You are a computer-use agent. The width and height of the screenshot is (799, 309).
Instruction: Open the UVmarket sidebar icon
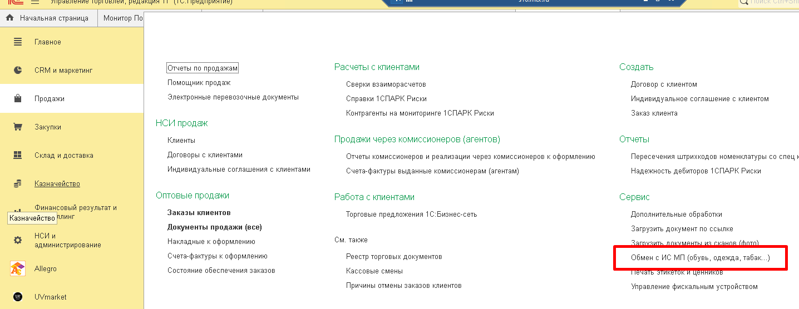(x=18, y=297)
